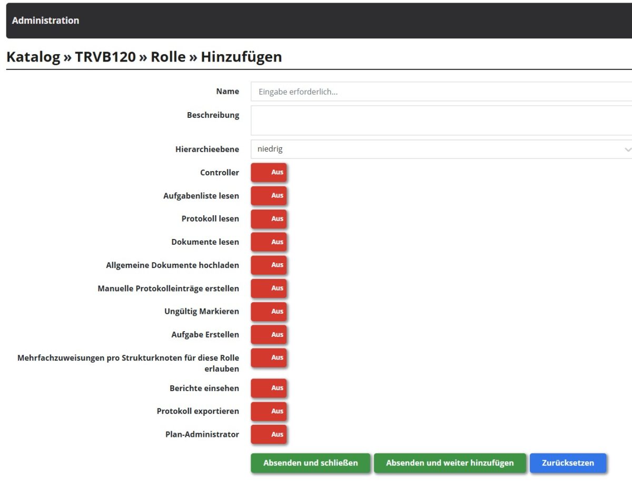Click the Hierarchieebene dropdown chevron arrow
632x488 pixels.
point(627,150)
